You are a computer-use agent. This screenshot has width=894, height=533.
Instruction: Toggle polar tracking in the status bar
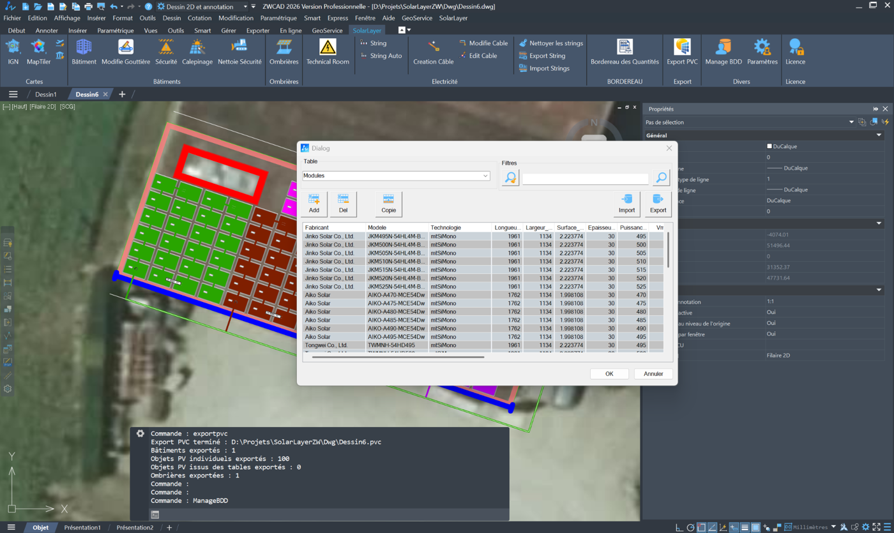point(690,527)
